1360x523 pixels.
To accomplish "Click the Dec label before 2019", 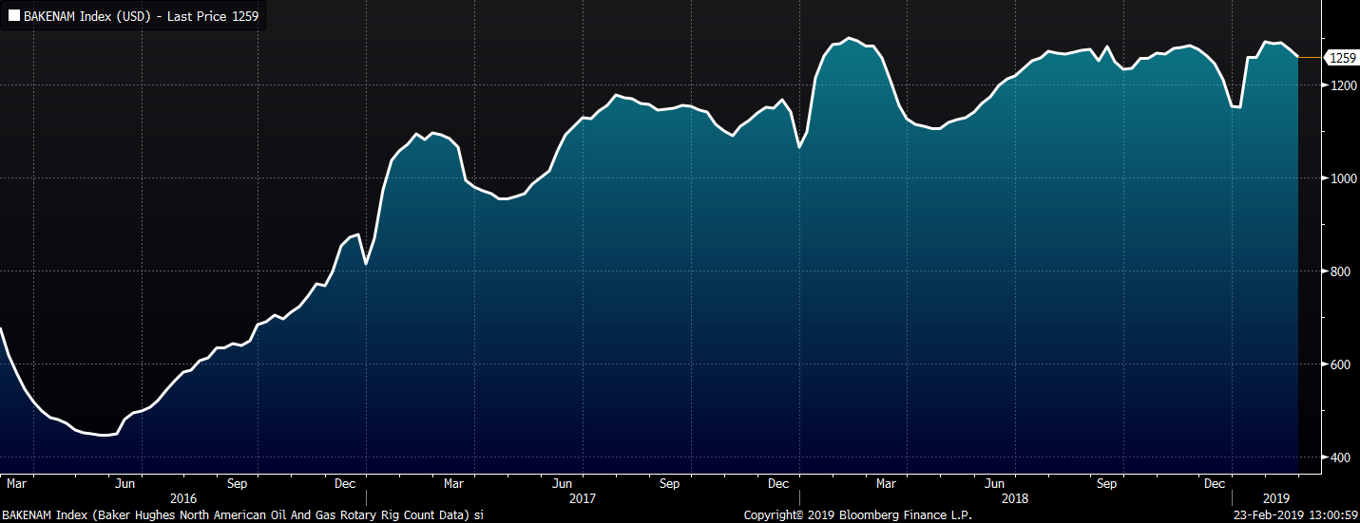I will 1215,483.
